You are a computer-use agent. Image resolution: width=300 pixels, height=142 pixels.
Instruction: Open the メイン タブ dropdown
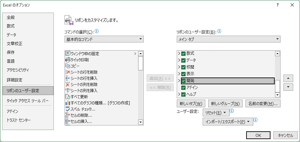click(x=228, y=39)
